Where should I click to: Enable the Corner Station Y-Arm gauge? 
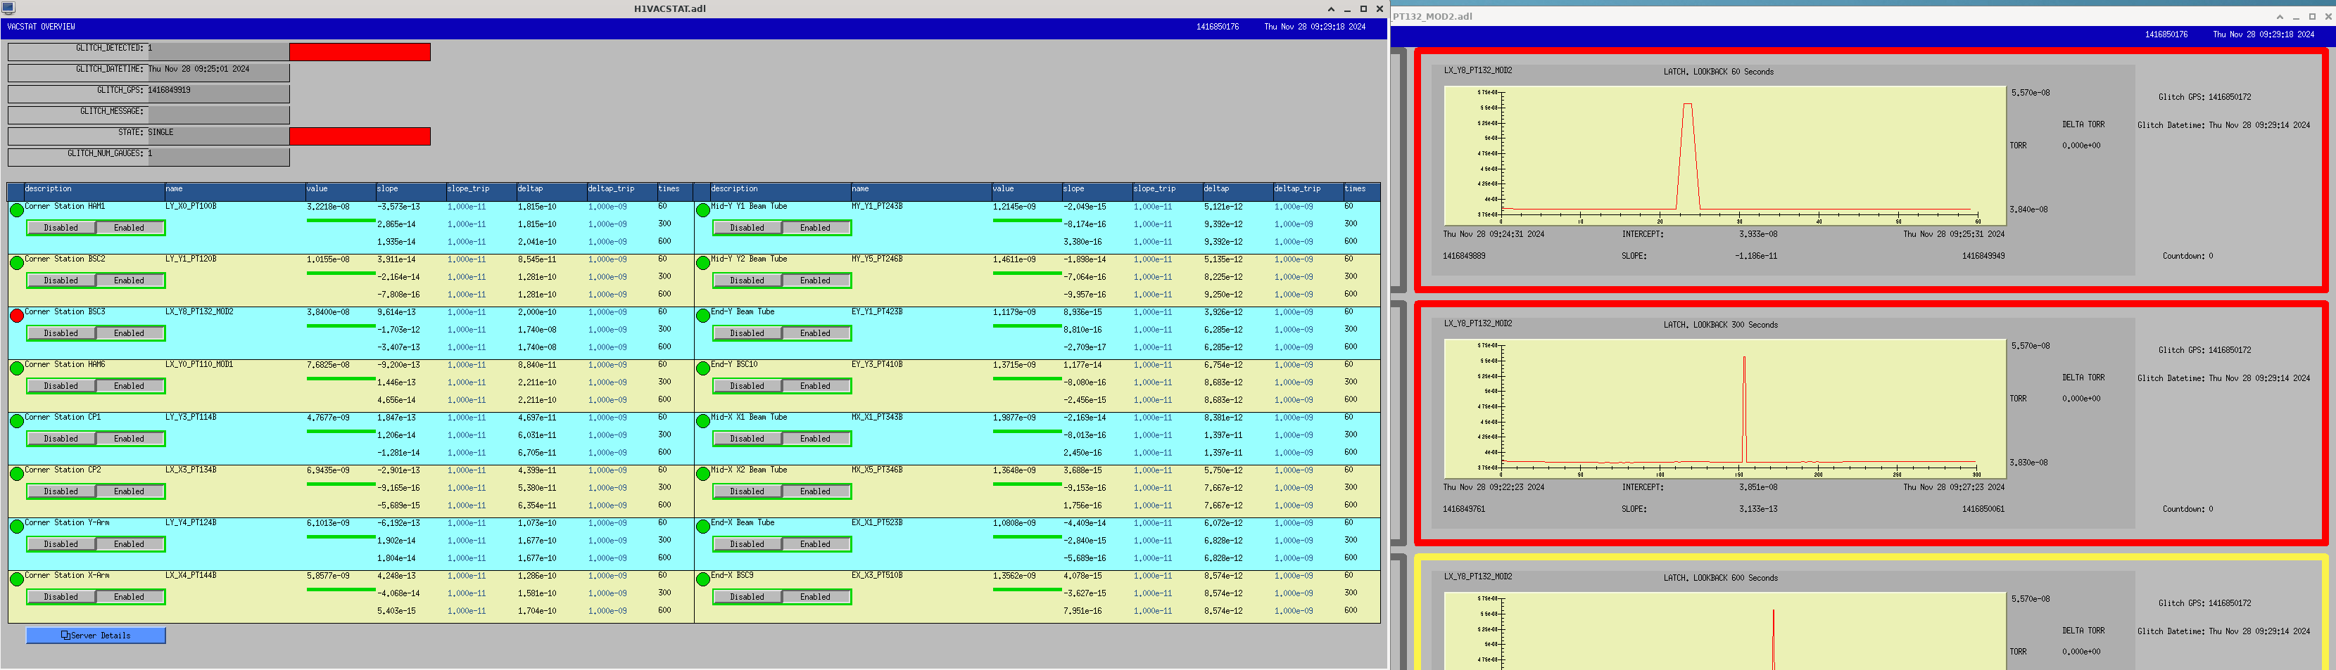click(x=129, y=544)
